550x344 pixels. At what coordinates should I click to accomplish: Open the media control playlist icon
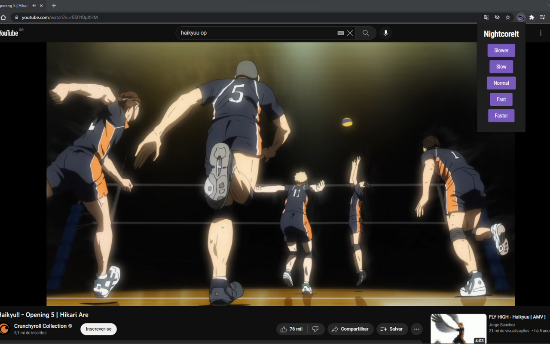[x=542, y=17]
